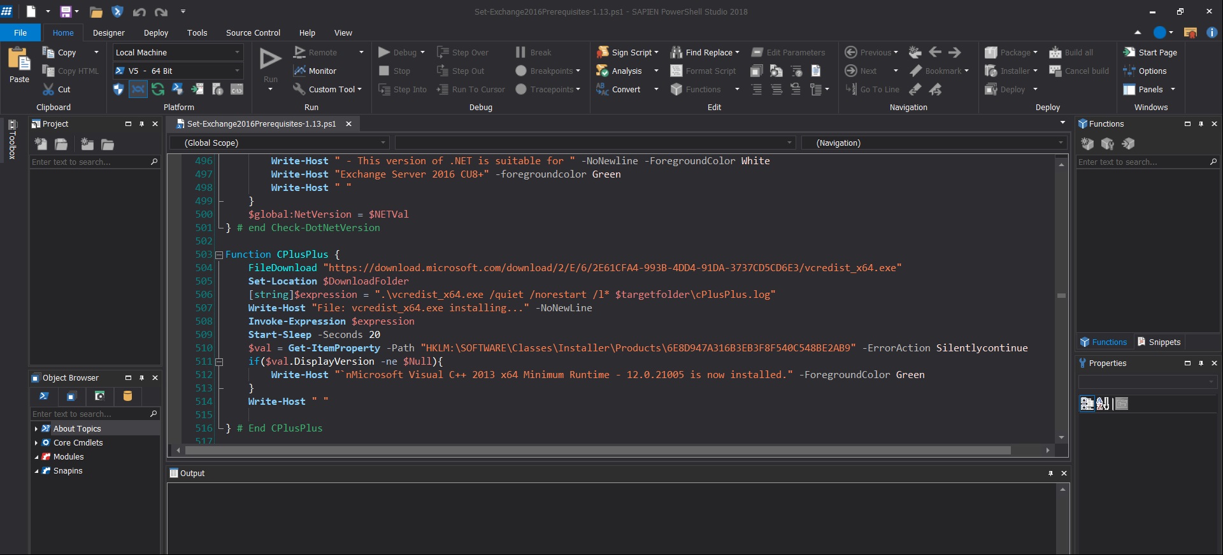
Task: Select the Modules tree item
Action: coord(68,457)
